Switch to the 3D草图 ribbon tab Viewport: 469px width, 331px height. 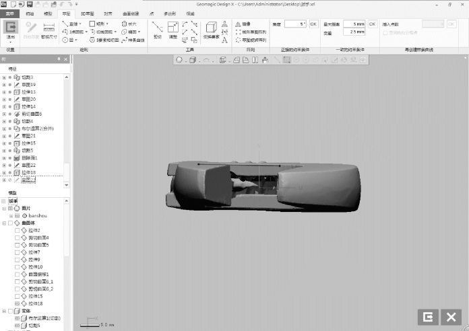[x=88, y=13]
